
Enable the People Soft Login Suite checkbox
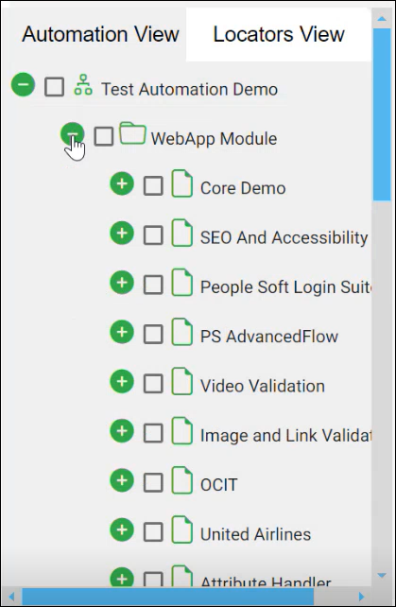click(153, 285)
